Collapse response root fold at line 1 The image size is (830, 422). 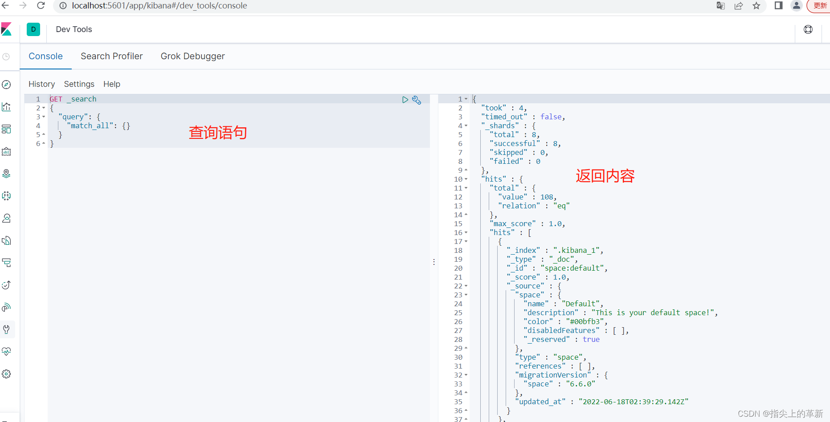[466, 99]
